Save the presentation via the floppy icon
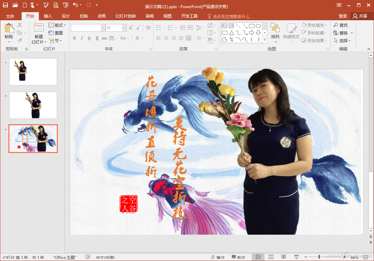Screen dimensions: 374x261 point(5,5)
